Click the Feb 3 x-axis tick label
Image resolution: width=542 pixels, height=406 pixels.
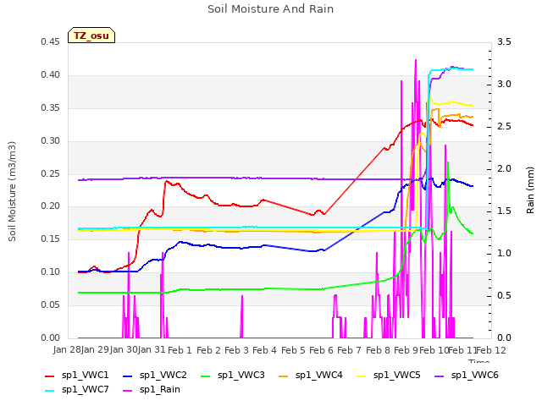click(237, 350)
